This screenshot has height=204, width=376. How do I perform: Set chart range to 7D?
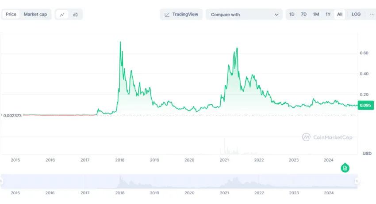tap(303, 15)
